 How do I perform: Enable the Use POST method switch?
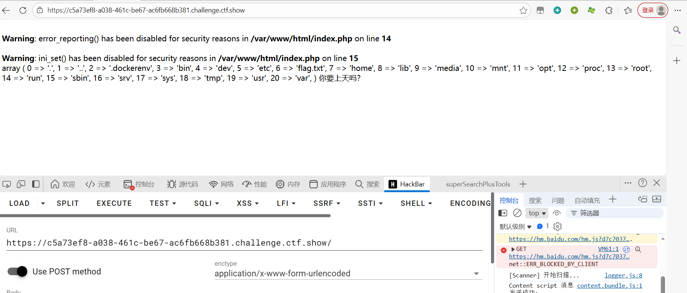17,271
